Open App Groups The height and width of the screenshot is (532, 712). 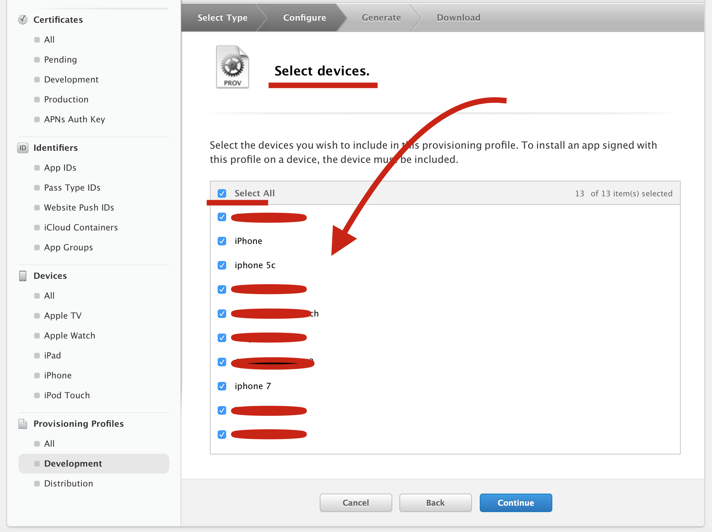[68, 247]
